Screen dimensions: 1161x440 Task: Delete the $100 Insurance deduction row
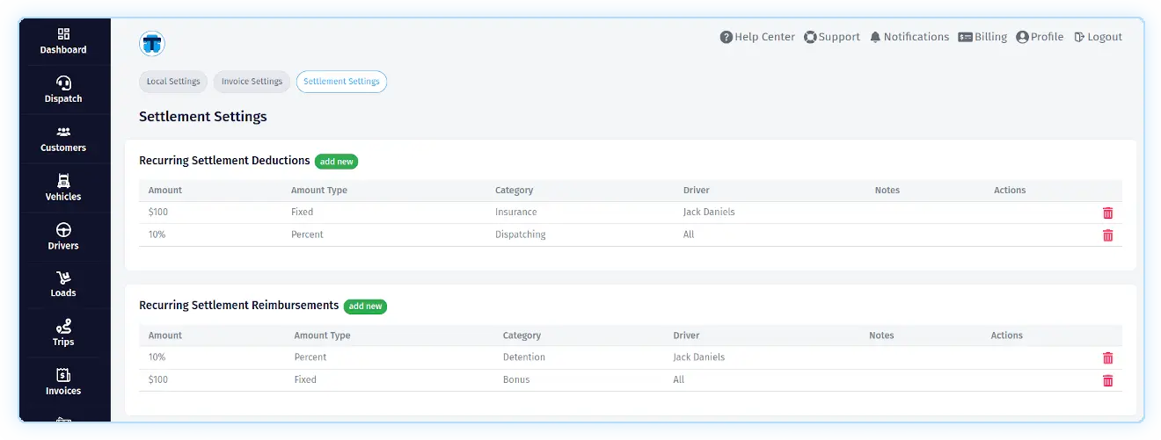[1107, 213]
